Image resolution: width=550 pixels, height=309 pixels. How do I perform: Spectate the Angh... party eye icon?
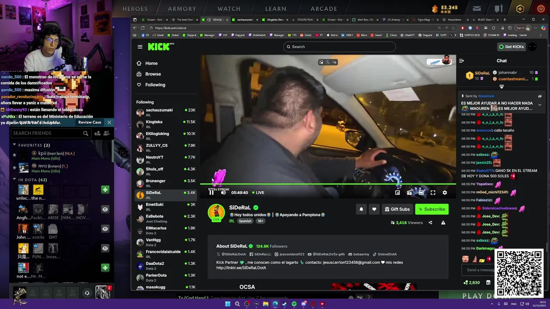[105, 209]
